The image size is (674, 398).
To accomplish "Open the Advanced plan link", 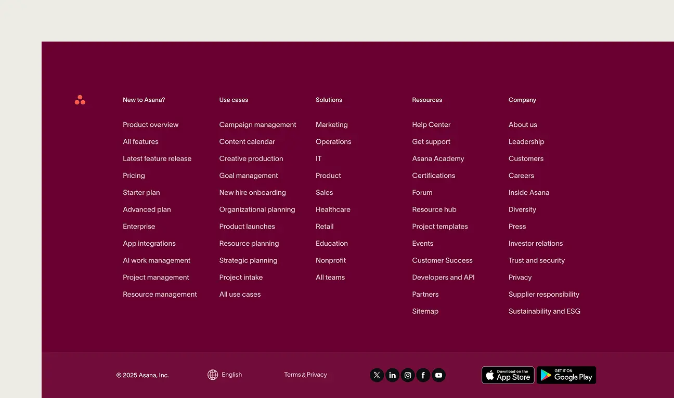I will pyautogui.click(x=147, y=209).
